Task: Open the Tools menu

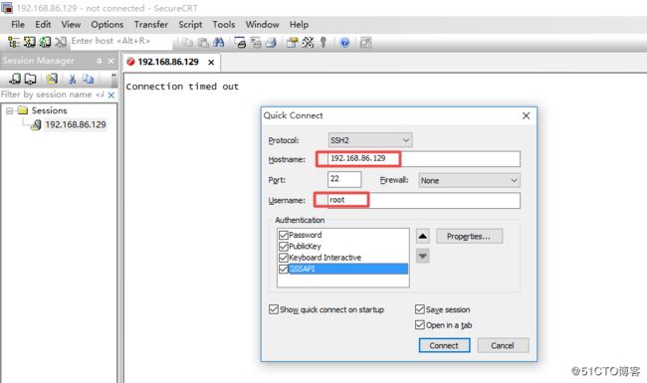Action: (224, 25)
